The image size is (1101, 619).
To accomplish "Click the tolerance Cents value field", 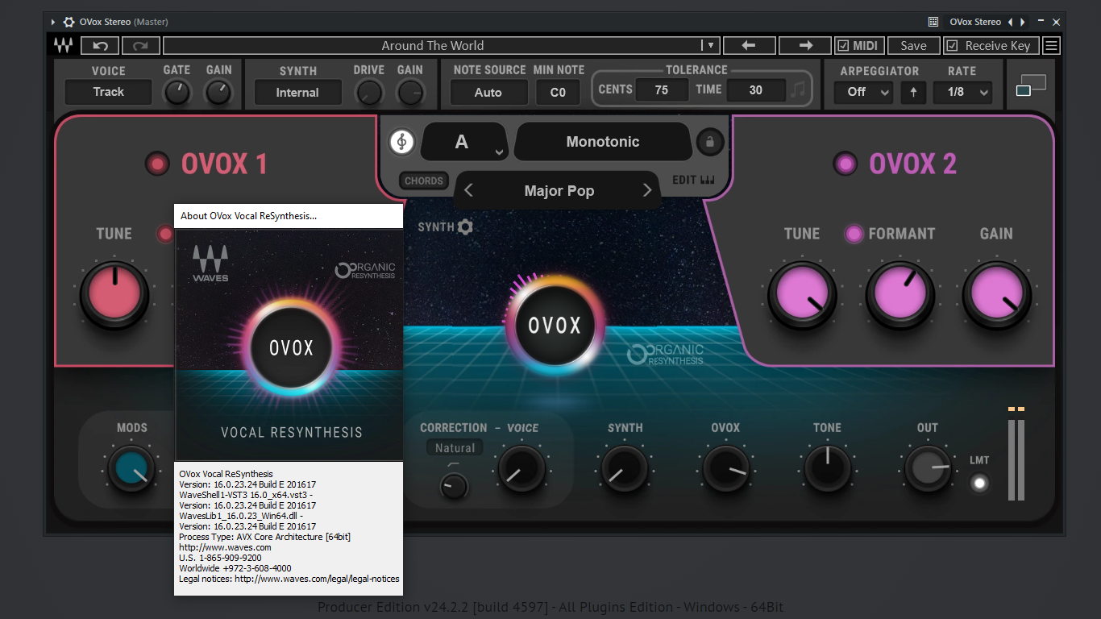I will (x=661, y=90).
